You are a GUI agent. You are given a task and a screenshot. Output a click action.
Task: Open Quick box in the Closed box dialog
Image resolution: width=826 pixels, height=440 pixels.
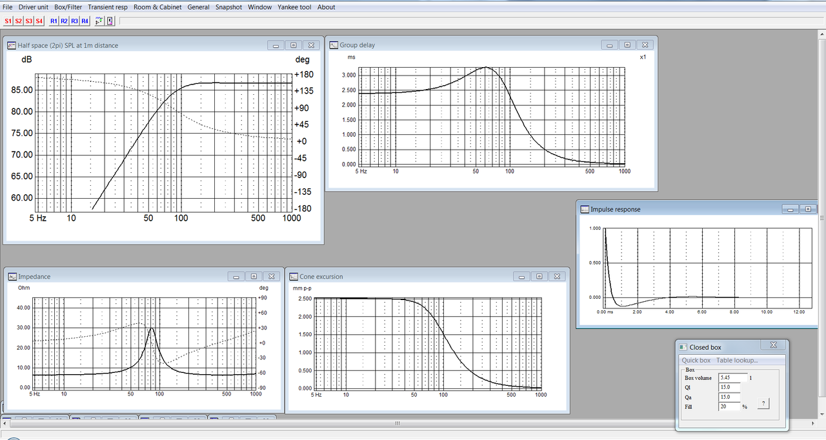point(696,361)
